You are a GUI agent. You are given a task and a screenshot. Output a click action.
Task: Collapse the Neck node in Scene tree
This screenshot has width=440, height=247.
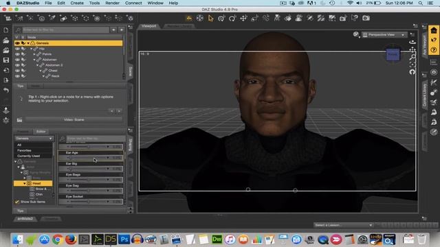pyautogui.click(x=43, y=76)
